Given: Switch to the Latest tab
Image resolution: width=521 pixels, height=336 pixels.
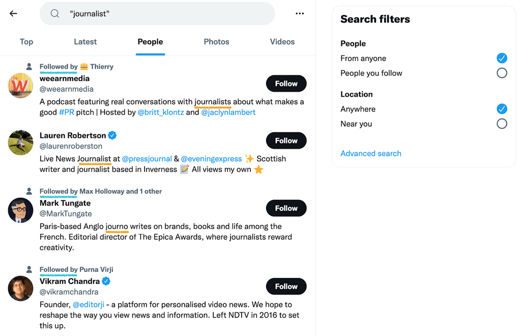Looking at the screenshot, I should pos(85,42).
